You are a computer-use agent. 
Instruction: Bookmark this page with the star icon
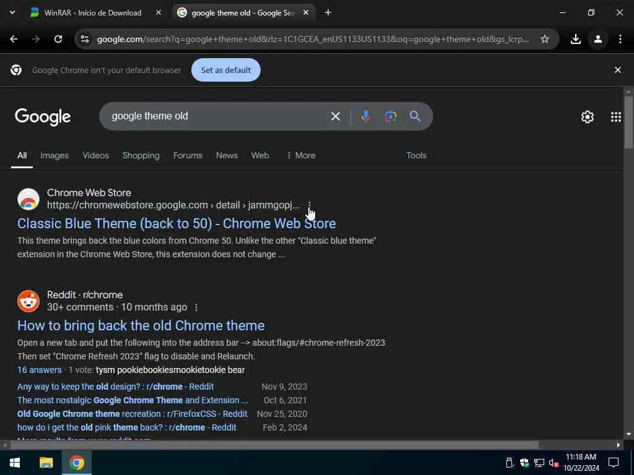(x=545, y=39)
